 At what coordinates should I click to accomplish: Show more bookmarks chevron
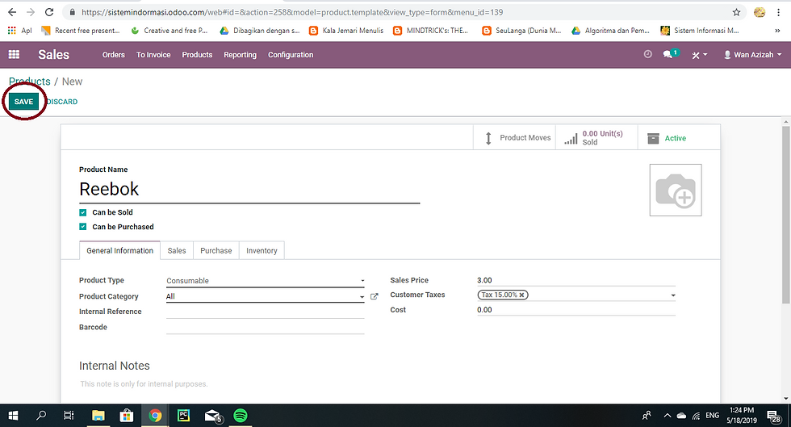tap(777, 31)
